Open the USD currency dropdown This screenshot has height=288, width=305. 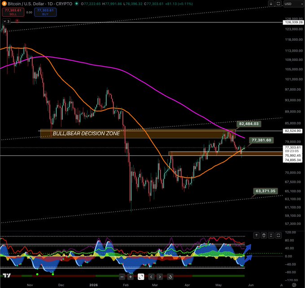(x=293, y=4)
